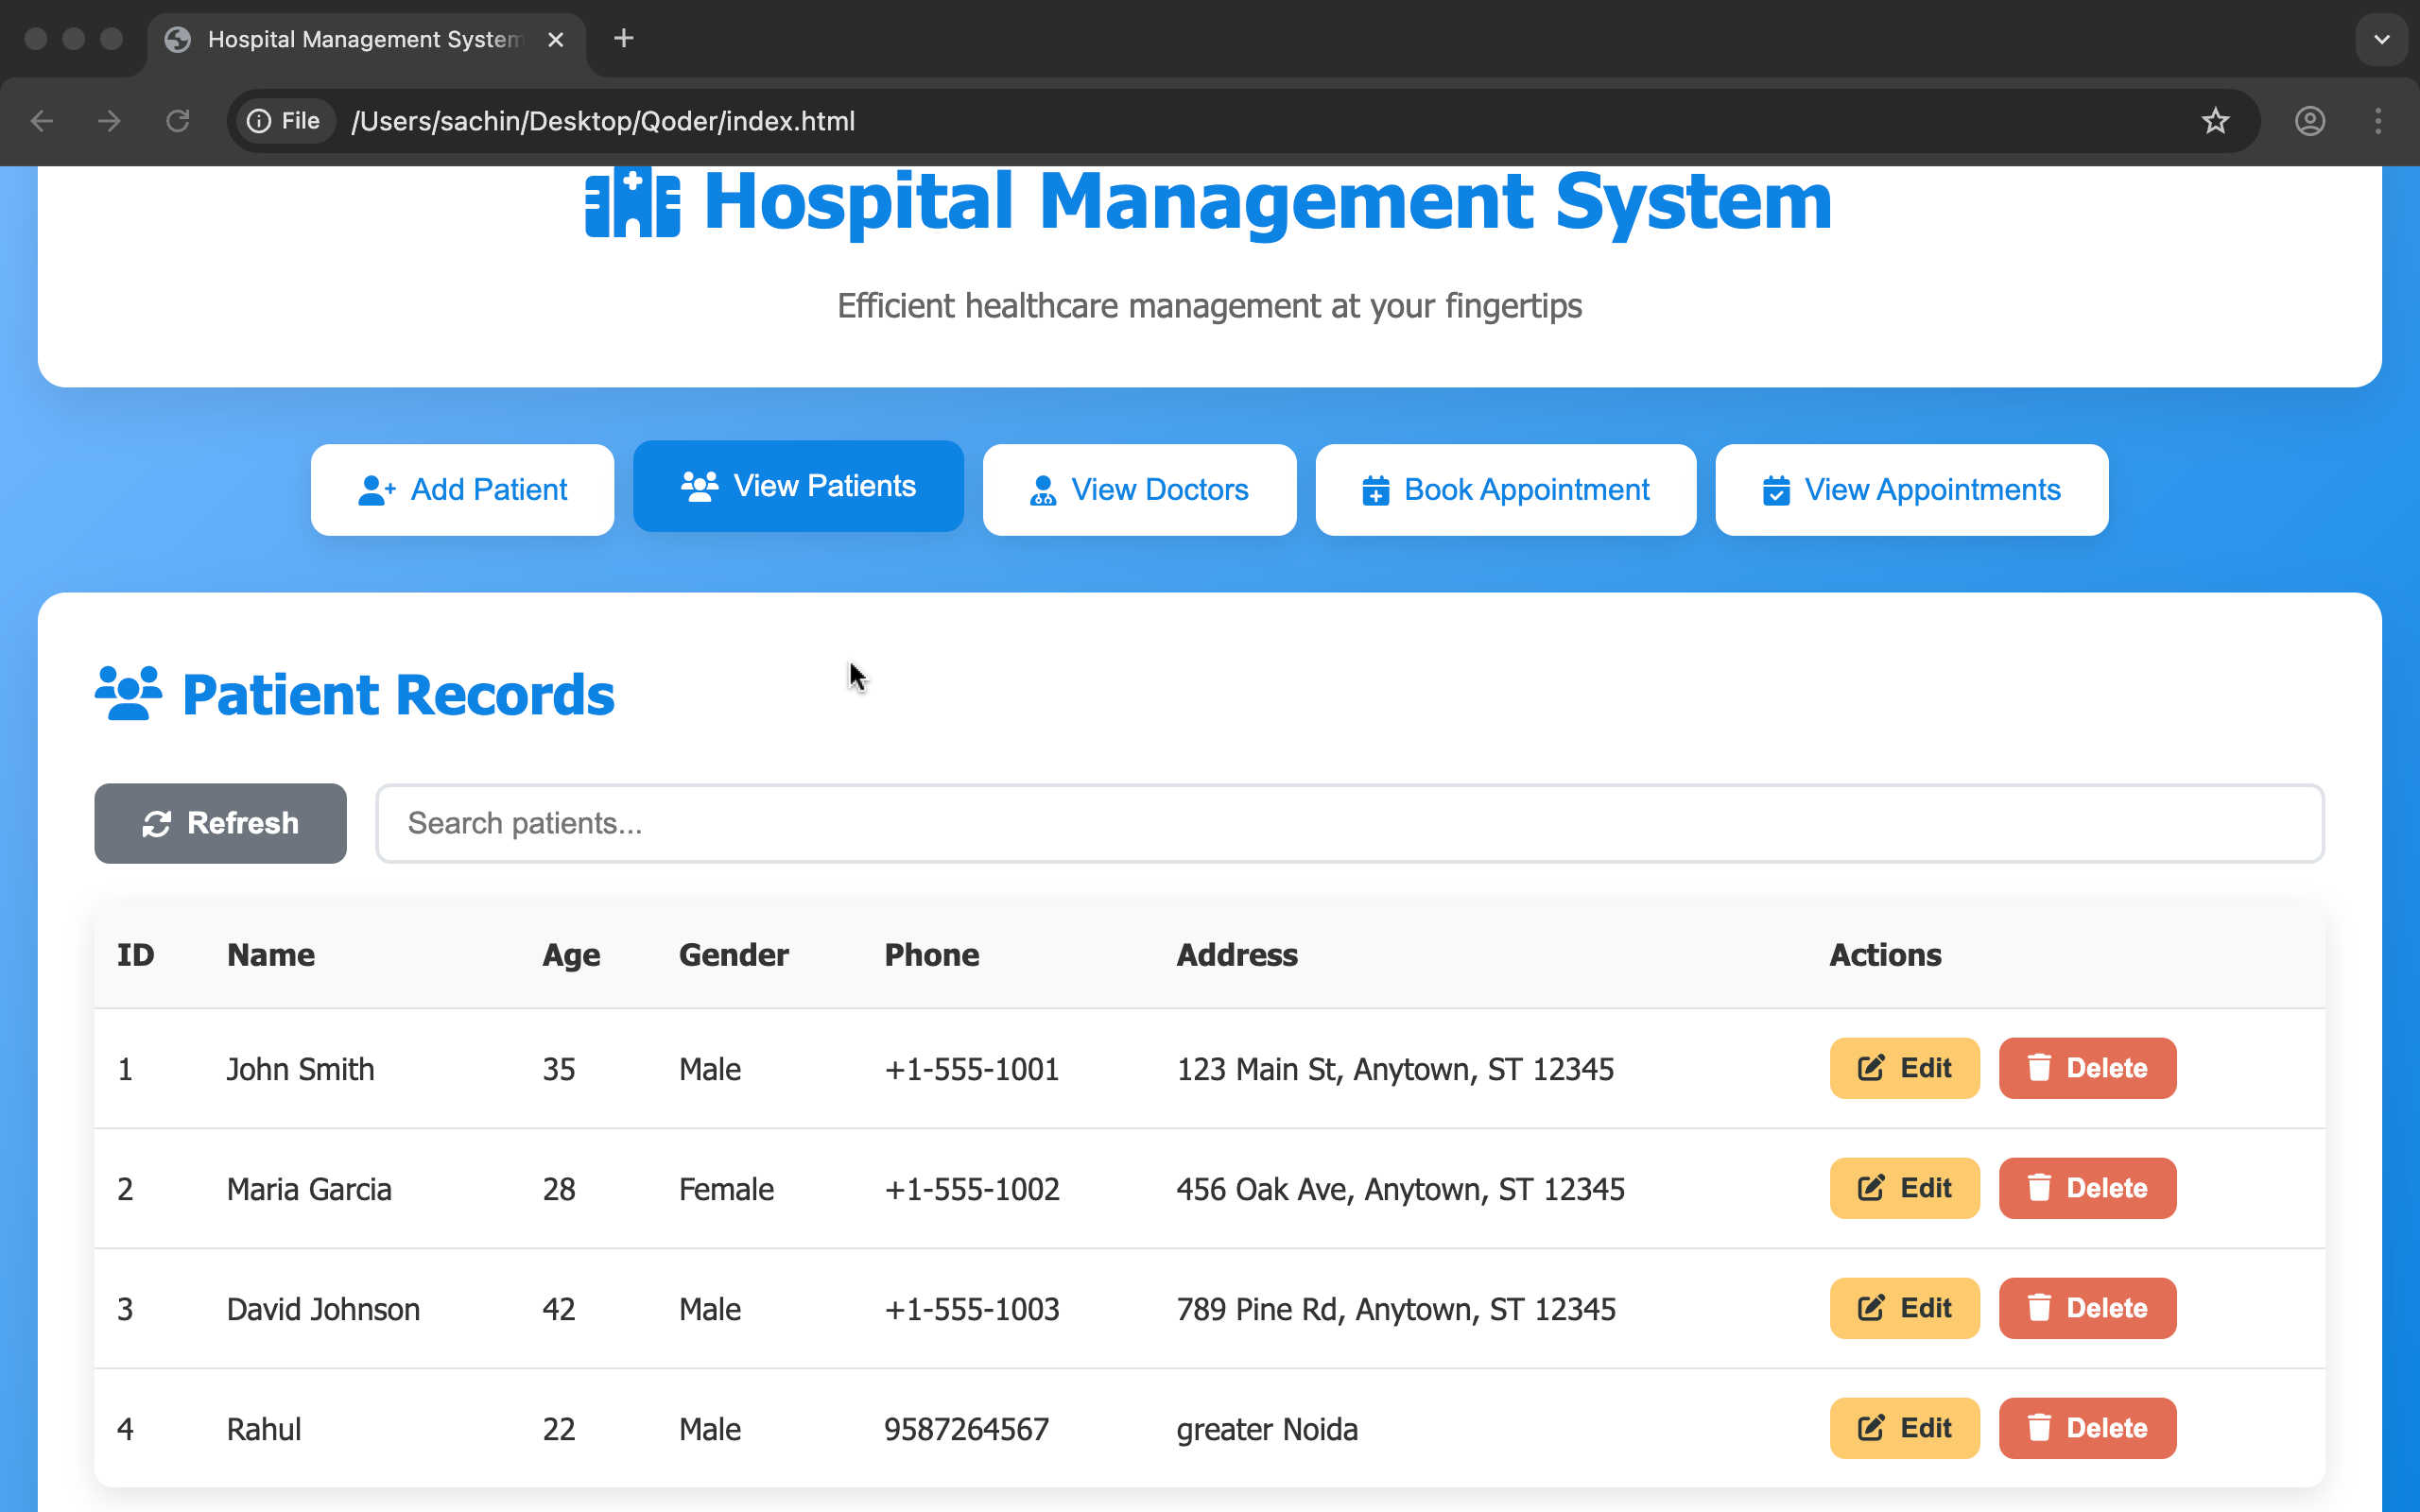The image size is (2420, 1512).
Task: Delete Maria Garcia's record
Action: (2087, 1188)
